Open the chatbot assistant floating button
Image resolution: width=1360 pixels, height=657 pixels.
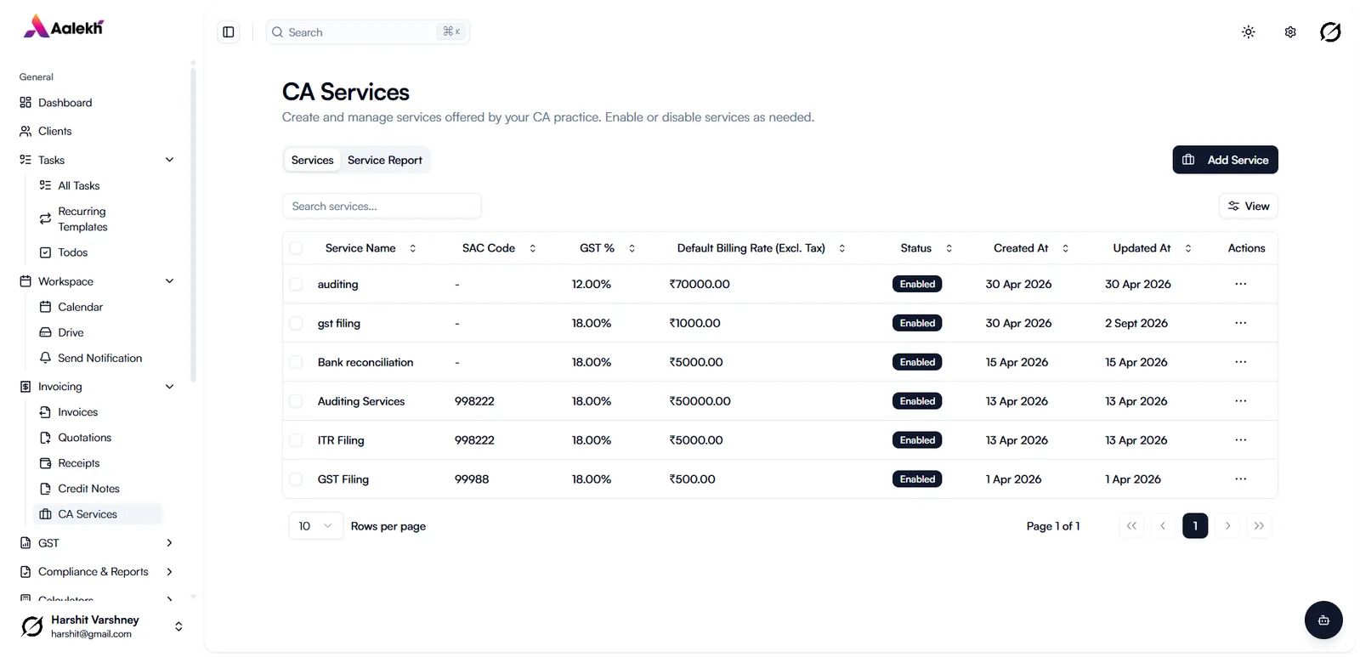tap(1323, 620)
